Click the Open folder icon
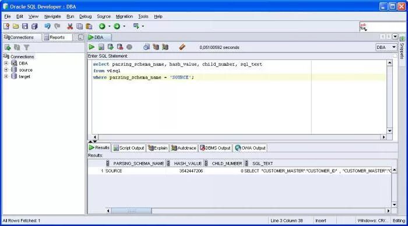This screenshot has width=408, height=226. coord(16,26)
